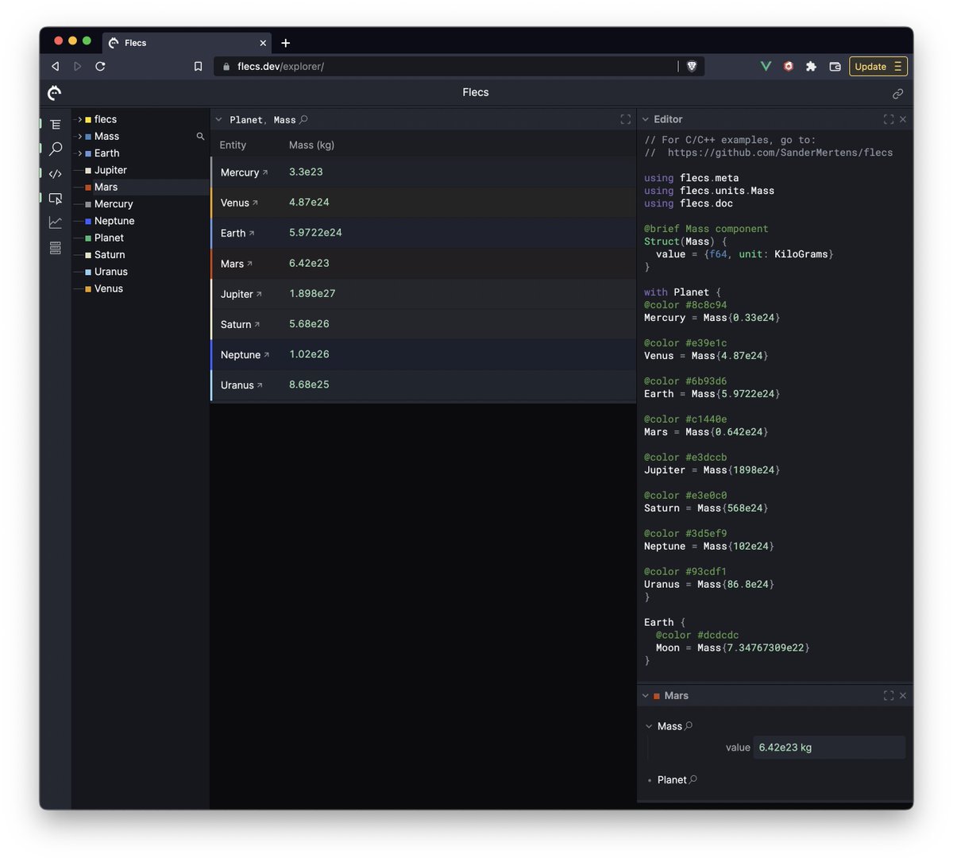Click the Planet, Mass query field
This screenshot has height=862, width=953.
(x=262, y=120)
